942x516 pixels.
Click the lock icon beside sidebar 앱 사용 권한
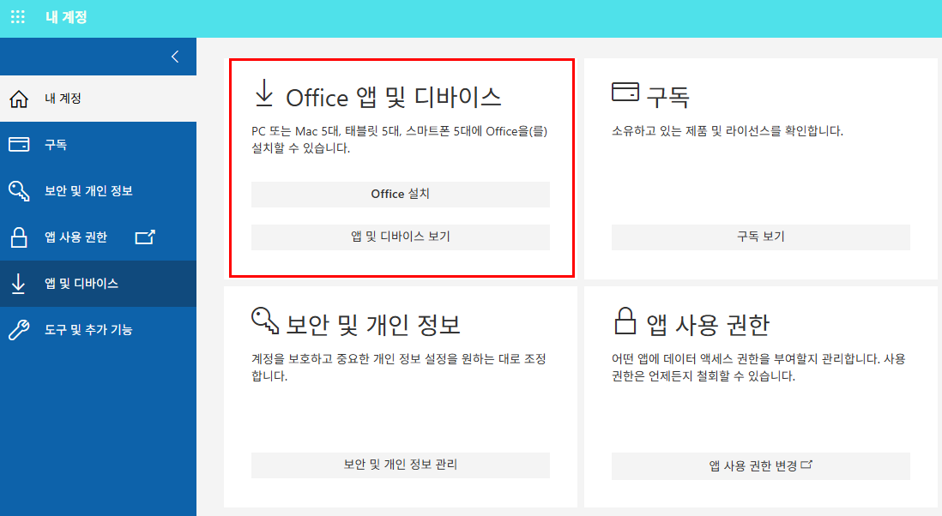pos(19,237)
